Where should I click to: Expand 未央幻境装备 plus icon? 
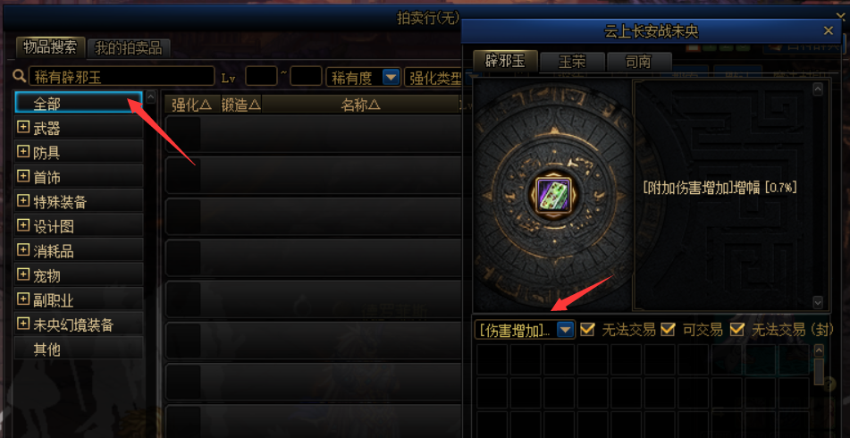22,324
